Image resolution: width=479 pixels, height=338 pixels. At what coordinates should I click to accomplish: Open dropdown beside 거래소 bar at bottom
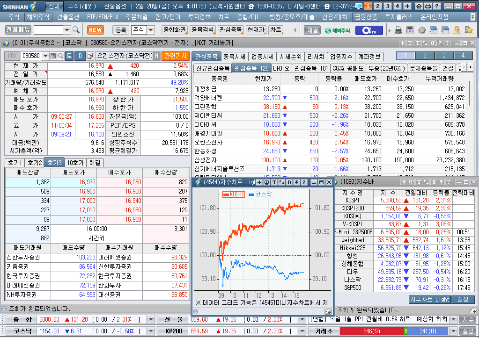click(453, 331)
